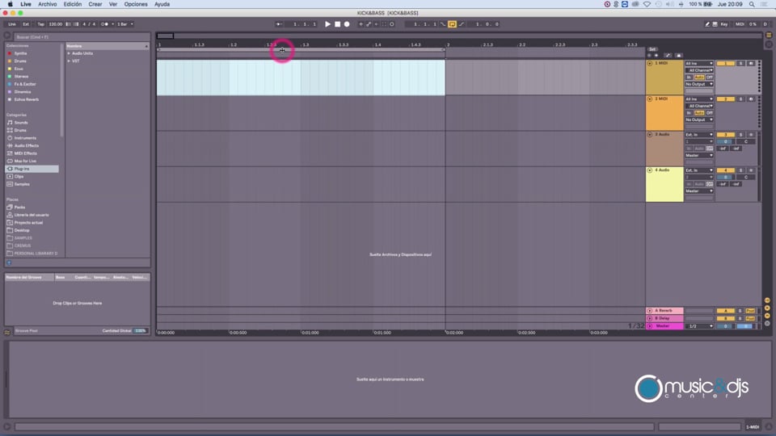Screen dimensions: 776x436
Task: Click the Tap tempo button
Action: click(x=40, y=23)
